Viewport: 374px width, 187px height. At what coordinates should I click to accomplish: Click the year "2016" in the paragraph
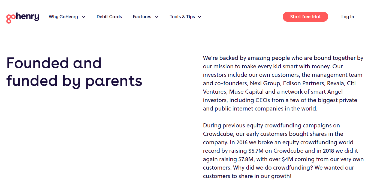[x=242, y=142]
